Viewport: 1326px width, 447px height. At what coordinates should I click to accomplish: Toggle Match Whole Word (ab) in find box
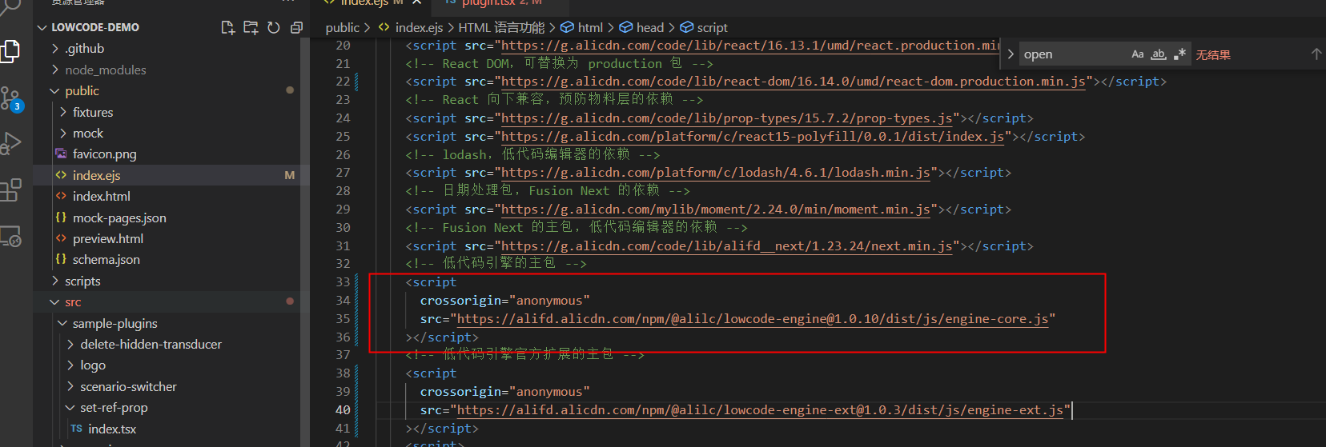[x=1158, y=54]
